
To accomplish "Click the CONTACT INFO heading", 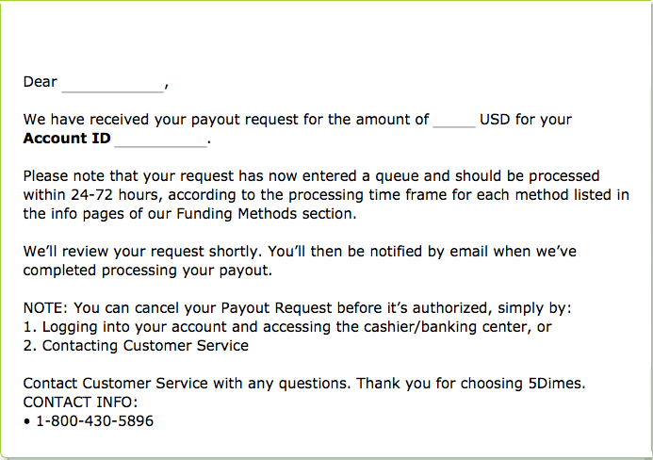I will point(80,402).
